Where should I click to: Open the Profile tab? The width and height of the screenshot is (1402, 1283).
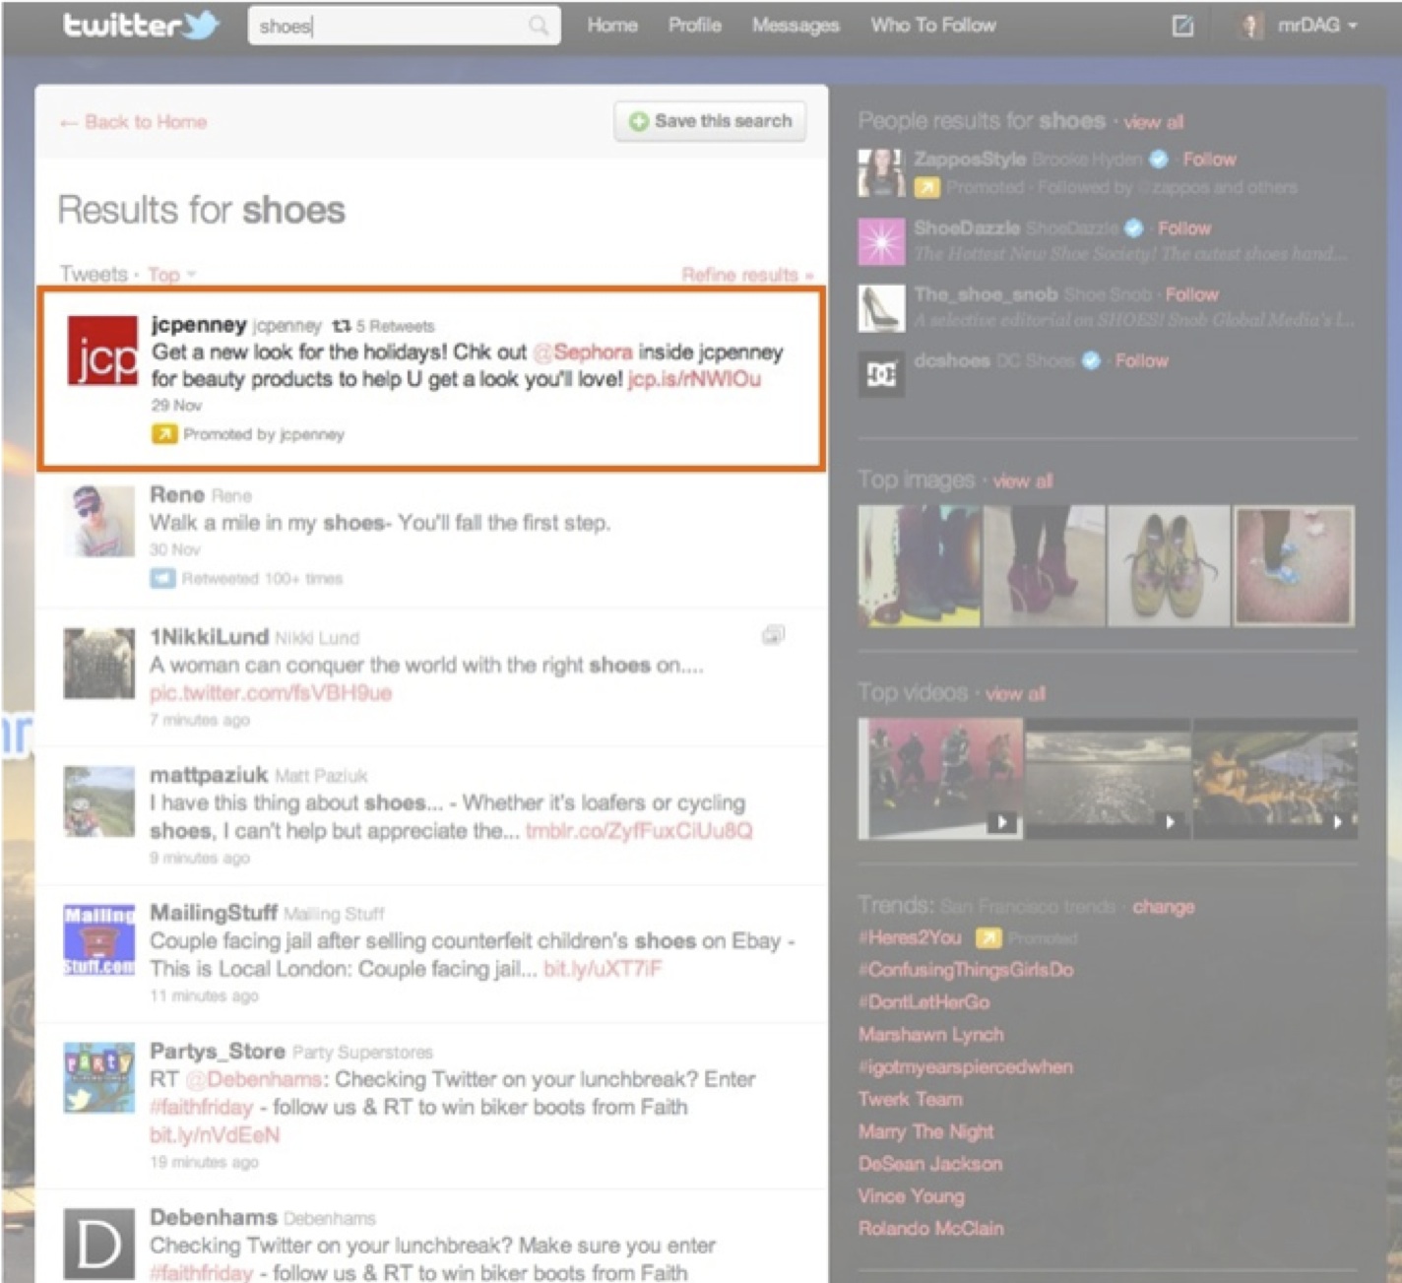(x=695, y=26)
